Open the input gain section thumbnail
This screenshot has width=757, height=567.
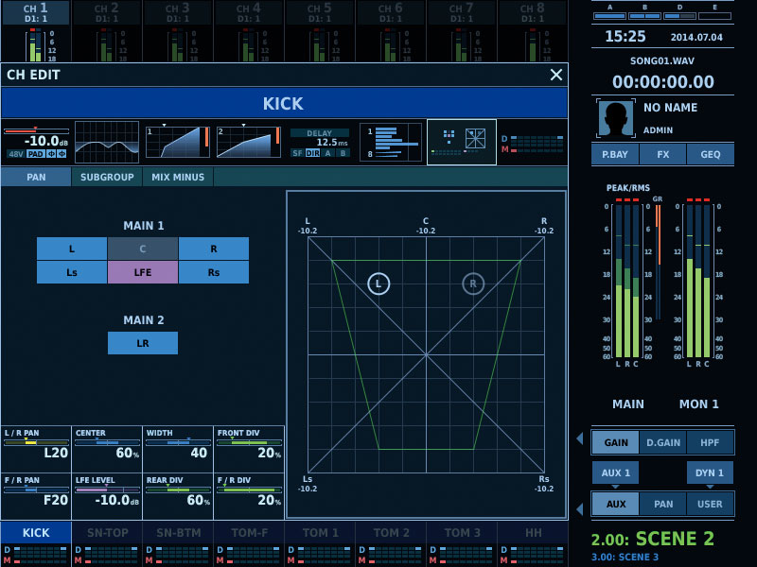[36, 142]
